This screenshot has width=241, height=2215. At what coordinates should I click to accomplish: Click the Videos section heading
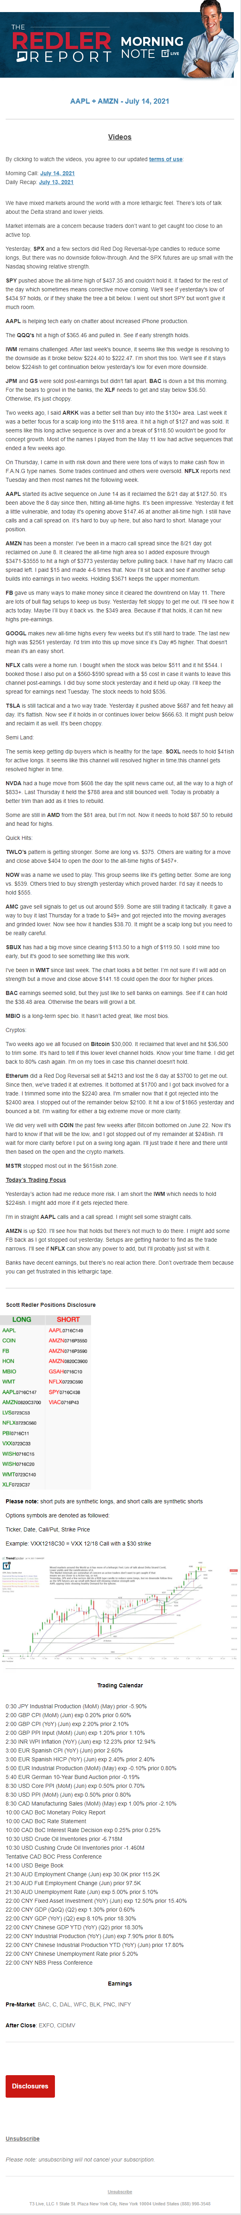pos(120,137)
